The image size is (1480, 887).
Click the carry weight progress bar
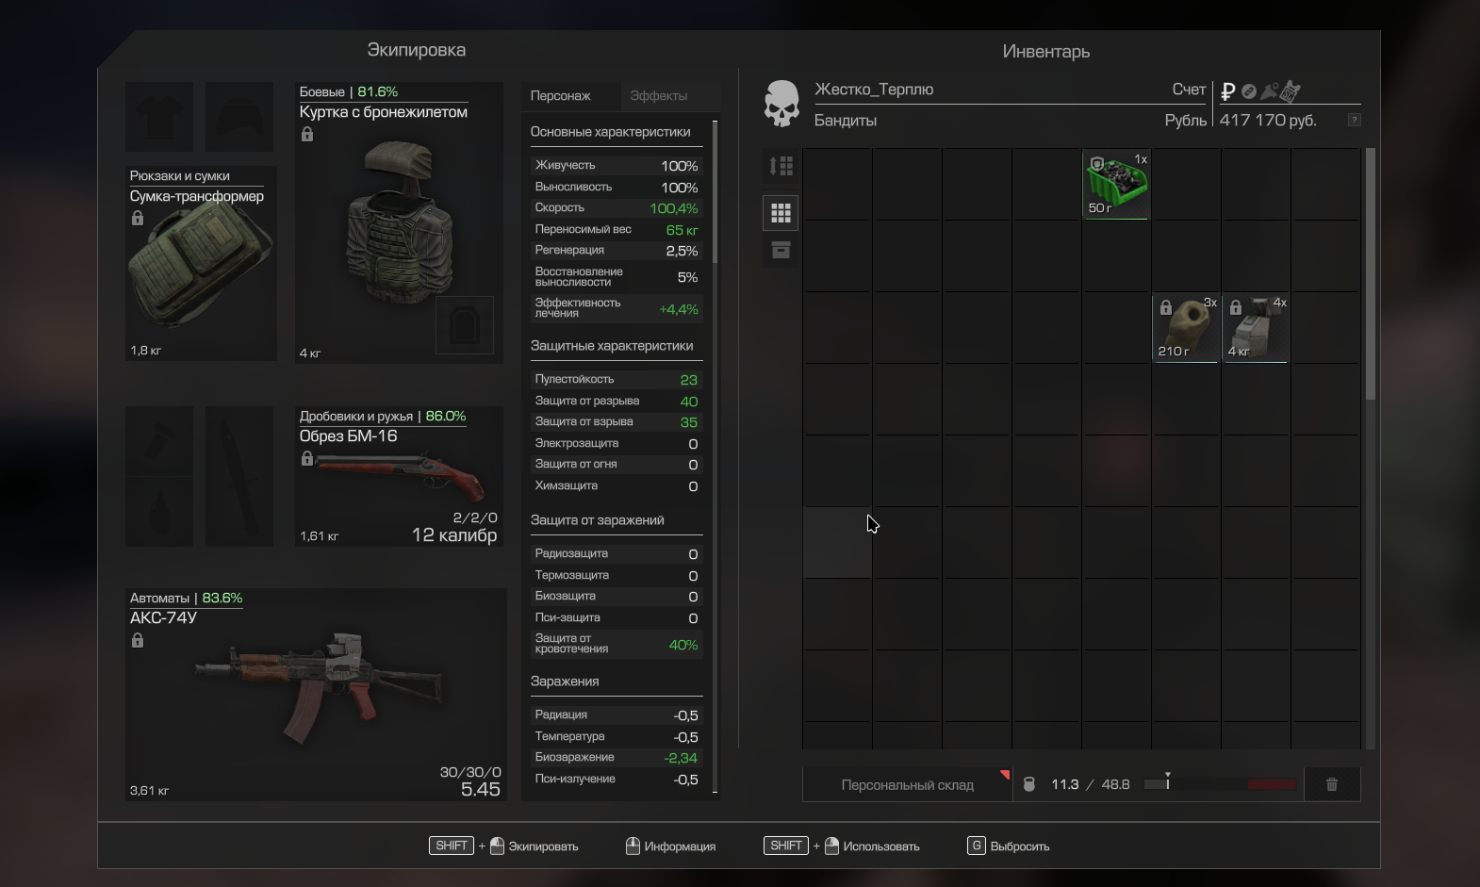1220,784
